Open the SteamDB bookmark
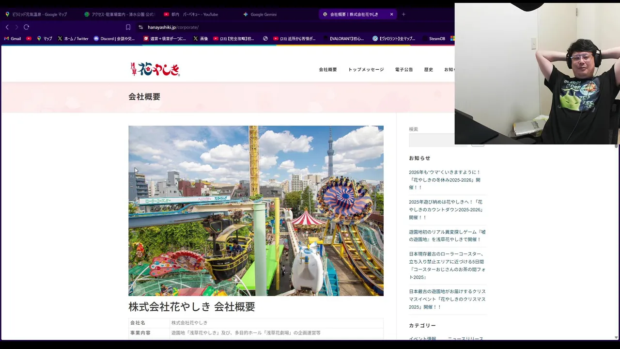The image size is (620, 349). click(434, 38)
